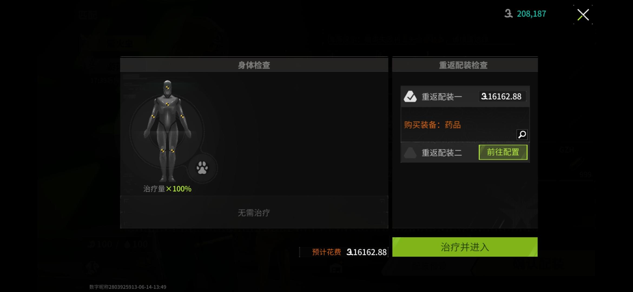Click the 无需治疗 status bar
The width and height of the screenshot is (633, 292).
(x=254, y=213)
